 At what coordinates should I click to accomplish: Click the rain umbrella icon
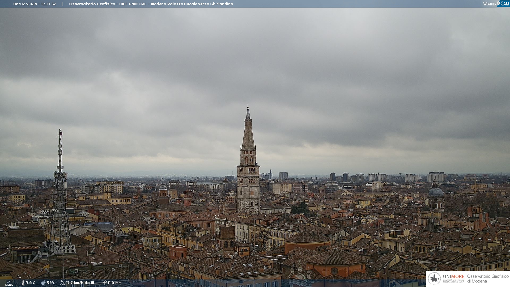[x=104, y=283]
